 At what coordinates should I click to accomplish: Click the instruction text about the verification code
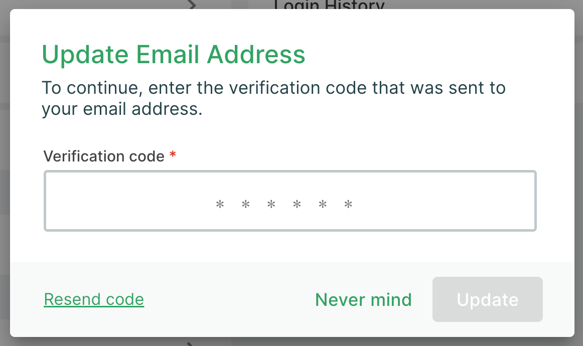pyautogui.click(x=273, y=98)
